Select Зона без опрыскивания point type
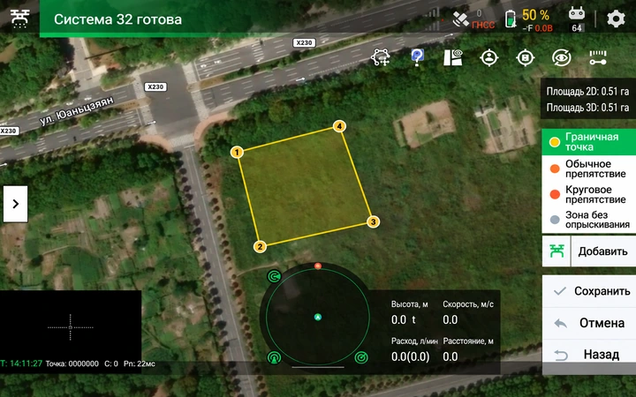Screen dimensions: 636x397 [588, 220]
